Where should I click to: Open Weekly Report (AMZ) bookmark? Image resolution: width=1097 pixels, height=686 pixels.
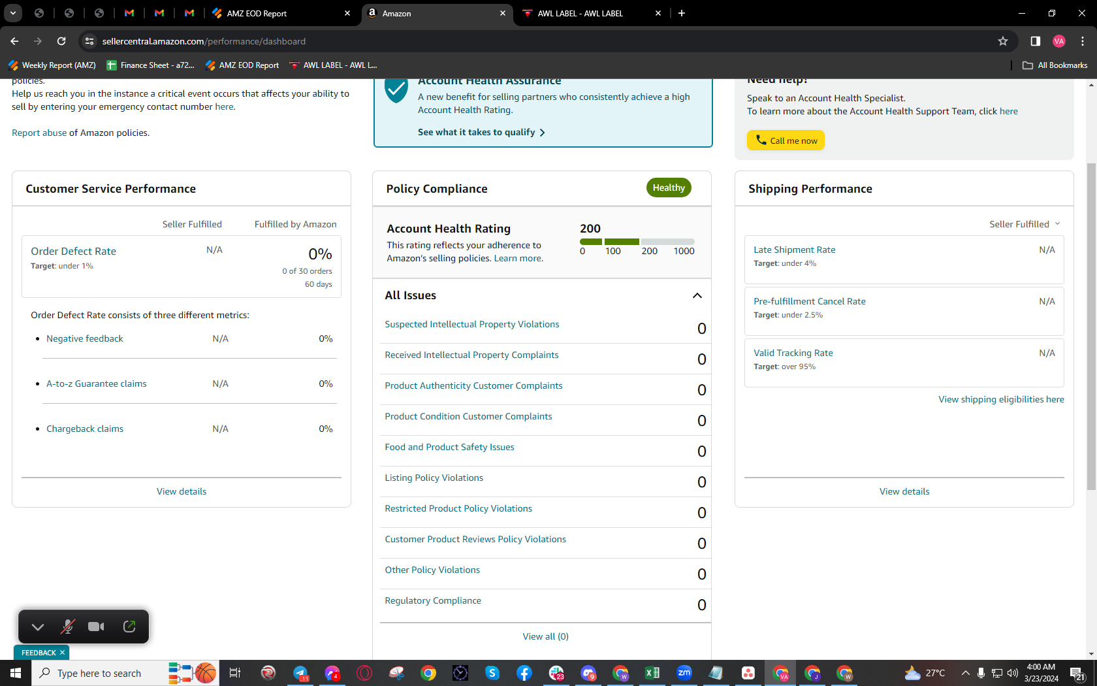[x=52, y=65]
